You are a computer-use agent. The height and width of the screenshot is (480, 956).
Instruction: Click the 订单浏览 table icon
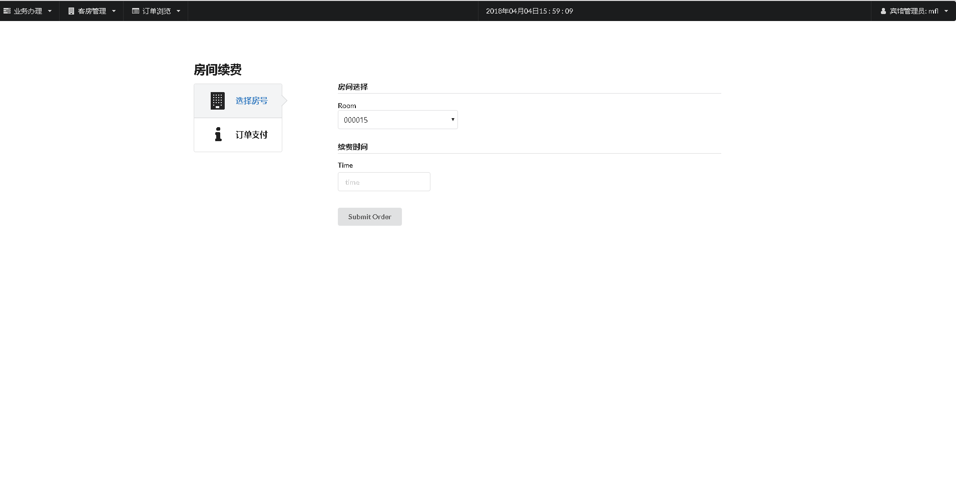[135, 11]
